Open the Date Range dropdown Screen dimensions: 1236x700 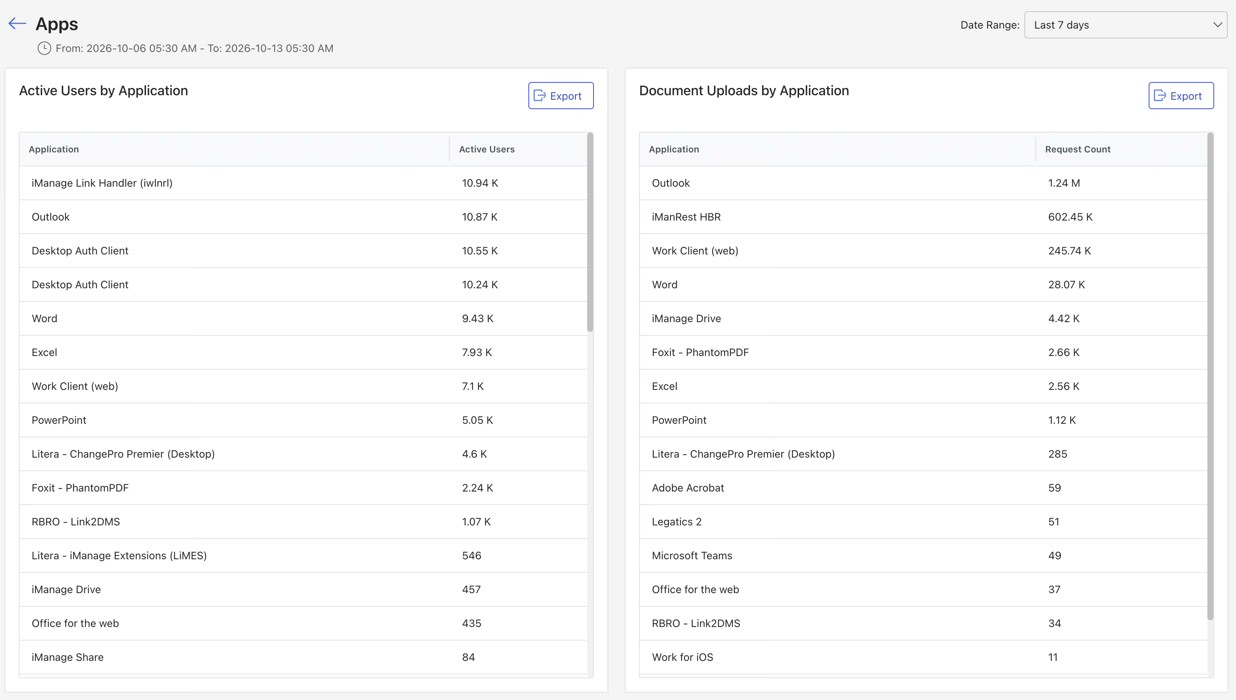click(1125, 25)
